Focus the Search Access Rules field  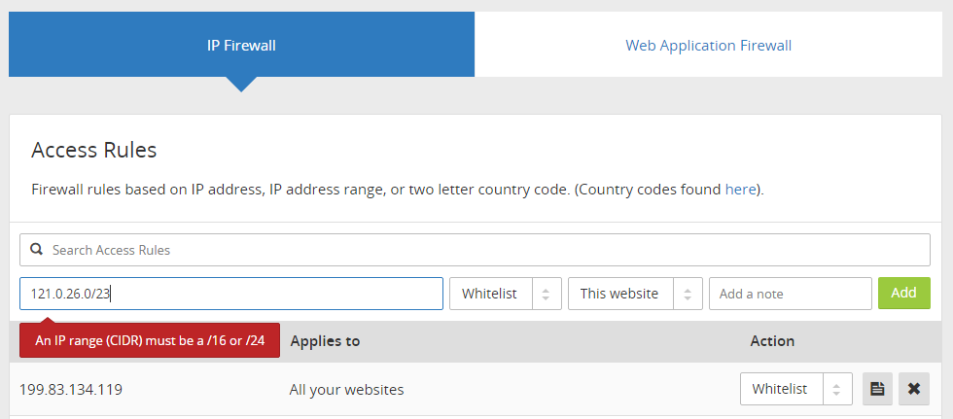click(x=475, y=250)
